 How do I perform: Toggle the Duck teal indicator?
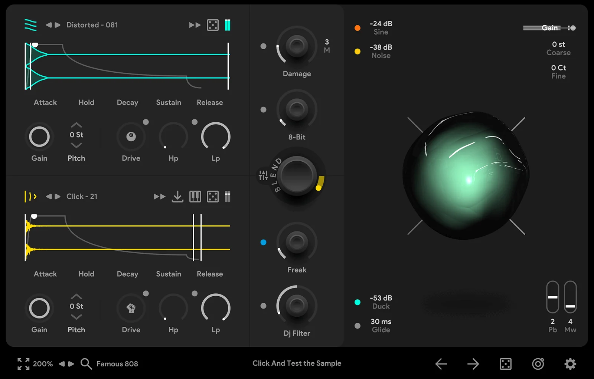(358, 302)
